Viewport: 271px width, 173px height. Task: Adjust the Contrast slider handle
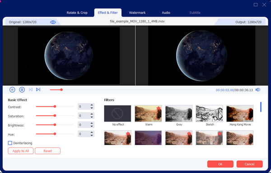[x=55, y=106]
